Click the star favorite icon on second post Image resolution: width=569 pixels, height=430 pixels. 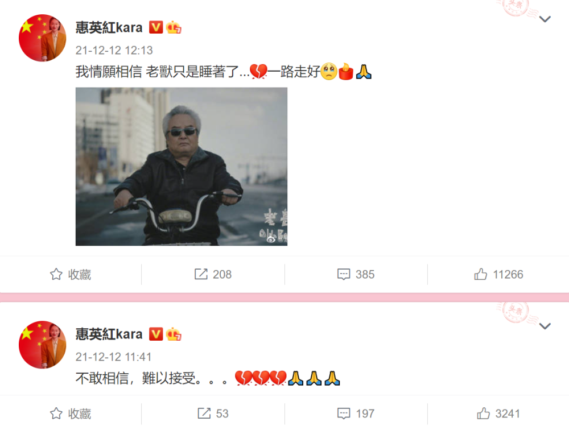click(x=56, y=414)
